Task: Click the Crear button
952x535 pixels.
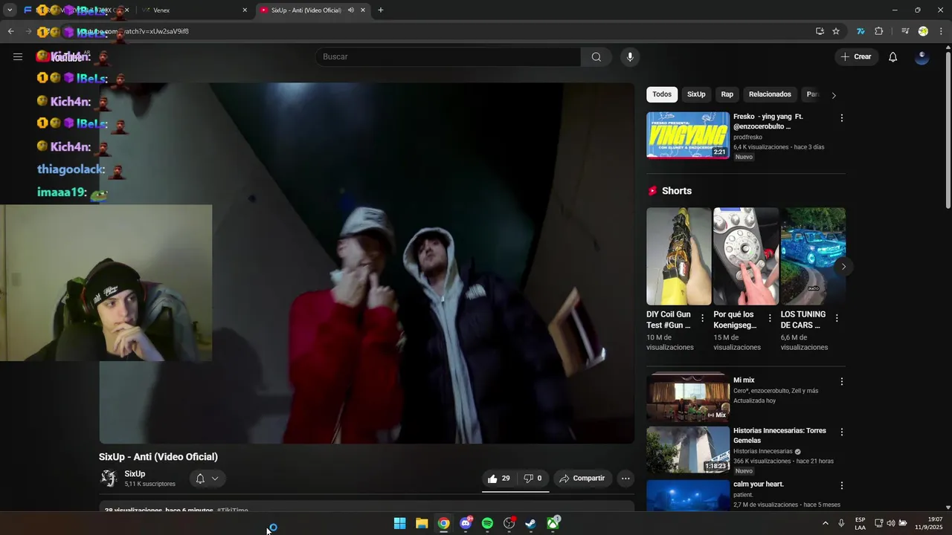Action: pos(856,56)
